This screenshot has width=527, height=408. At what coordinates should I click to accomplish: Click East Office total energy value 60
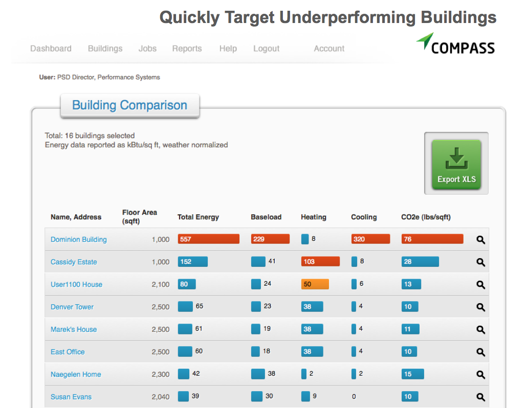click(199, 351)
